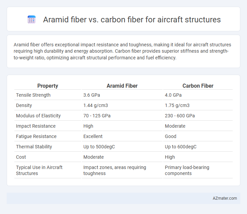Click the 'Carbon Fiber' column header
This screenshot has width=247, height=214.
[x=198, y=86]
